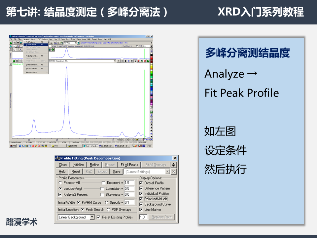Click the Refine button
The width and height of the screenshot is (317, 238).
pos(94,165)
